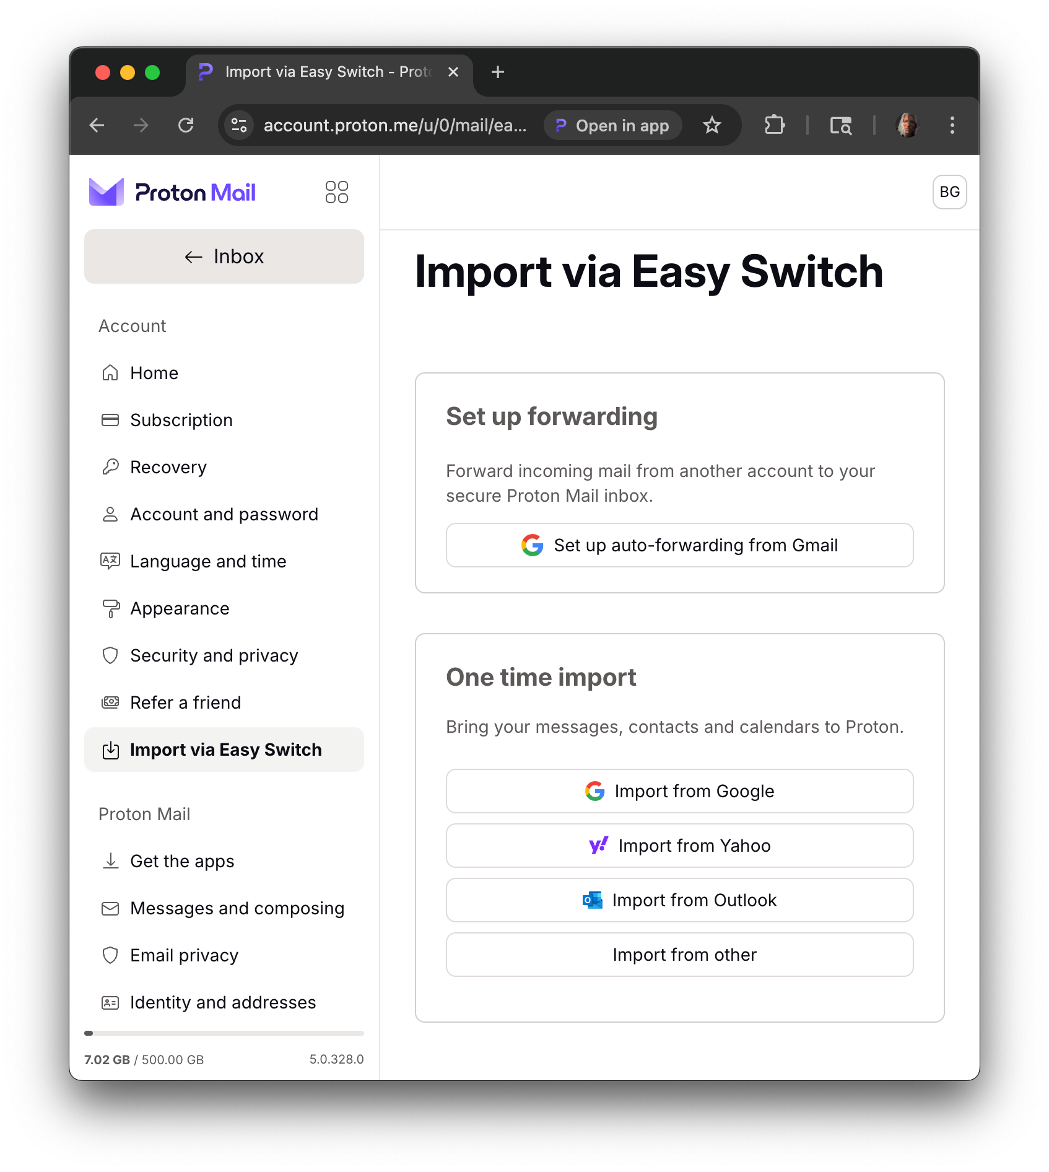Click the Easy Switch import icon
Screen dimensions: 1049x1172
coord(110,750)
